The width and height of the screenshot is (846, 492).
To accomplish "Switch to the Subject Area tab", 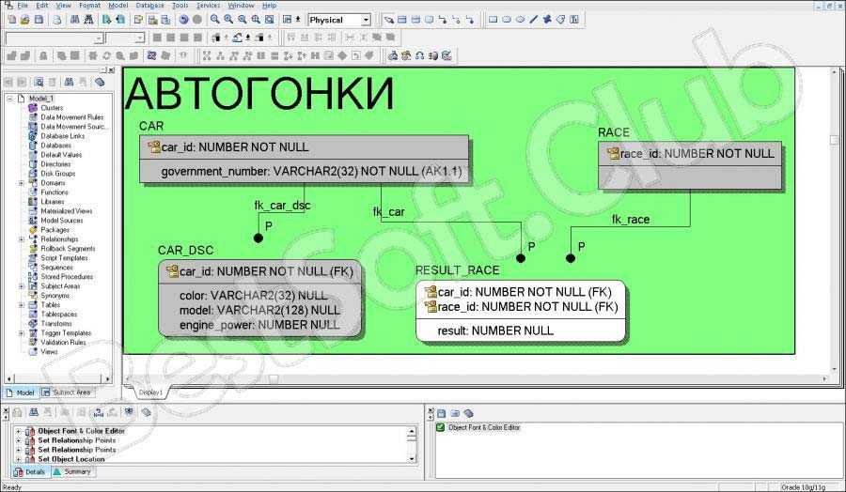I will [67, 392].
